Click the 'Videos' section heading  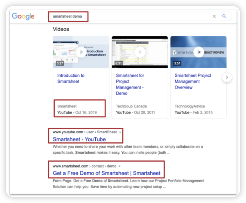pyautogui.click(x=61, y=29)
